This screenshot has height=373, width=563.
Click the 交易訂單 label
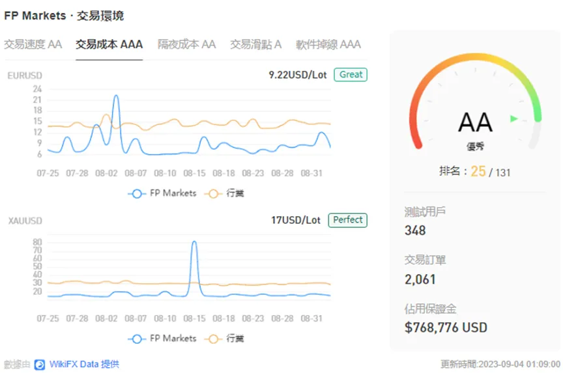[x=425, y=260]
